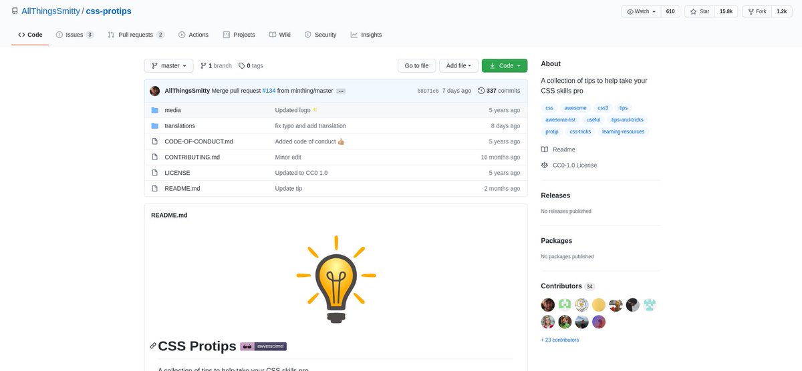Open the green Code download dropdown
The image size is (802, 371).
tap(505, 65)
